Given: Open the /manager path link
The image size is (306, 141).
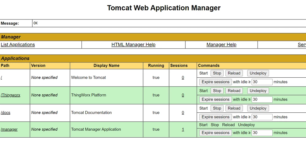Looking at the screenshot, I should 9,129.
